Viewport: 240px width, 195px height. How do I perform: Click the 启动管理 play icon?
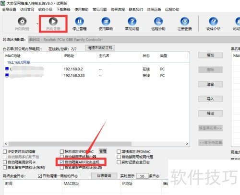(x=53, y=22)
